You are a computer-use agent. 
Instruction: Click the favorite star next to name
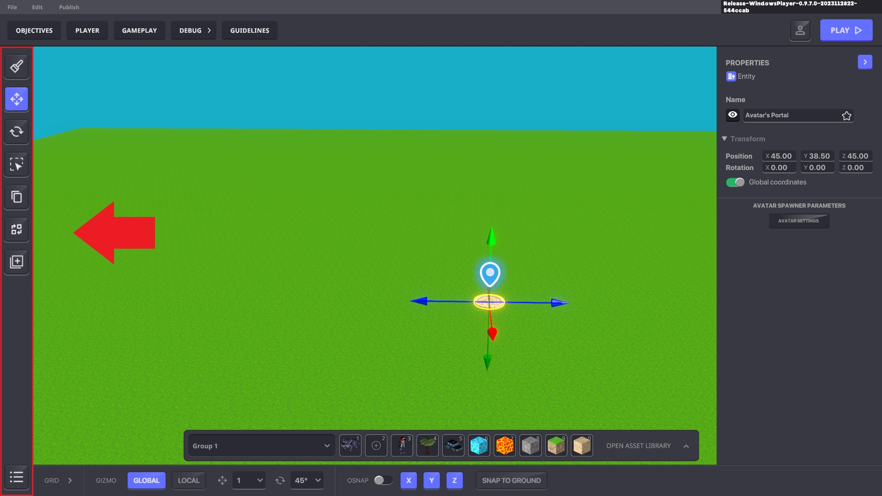846,116
